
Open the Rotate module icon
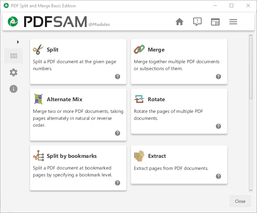coord(139,99)
